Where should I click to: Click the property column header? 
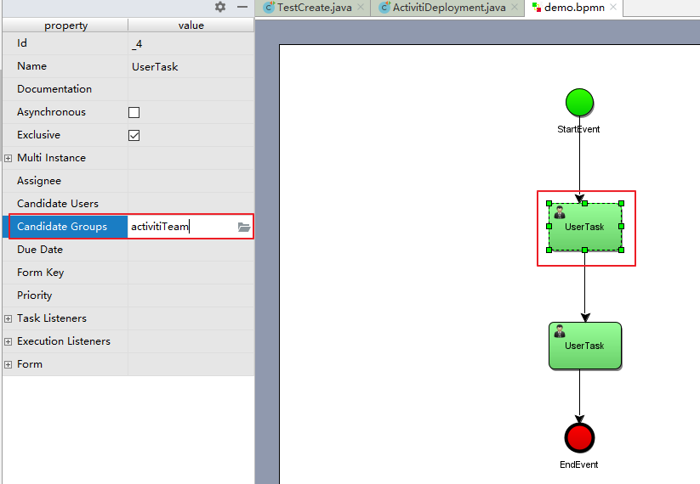click(x=65, y=25)
